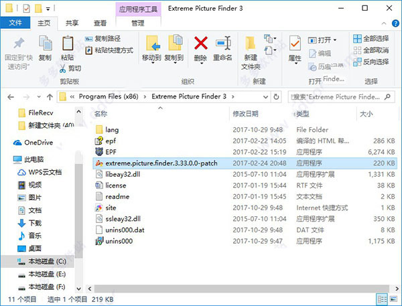Viewport: 402px width, 306px height.
Task: Click the Rename icon
Action: pos(223,43)
